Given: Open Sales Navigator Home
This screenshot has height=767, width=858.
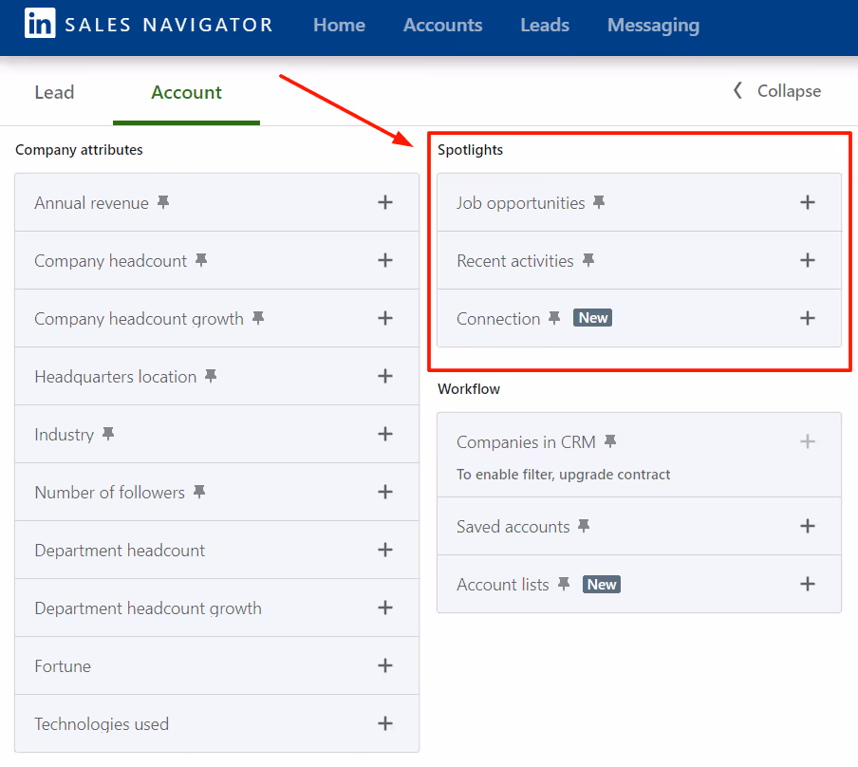Looking at the screenshot, I should tap(339, 26).
